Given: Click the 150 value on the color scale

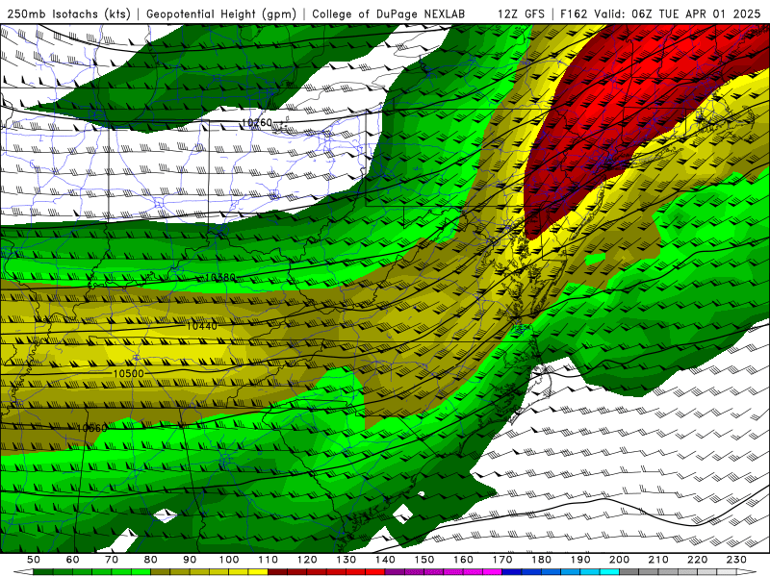Looking at the screenshot, I should point(424,560).
